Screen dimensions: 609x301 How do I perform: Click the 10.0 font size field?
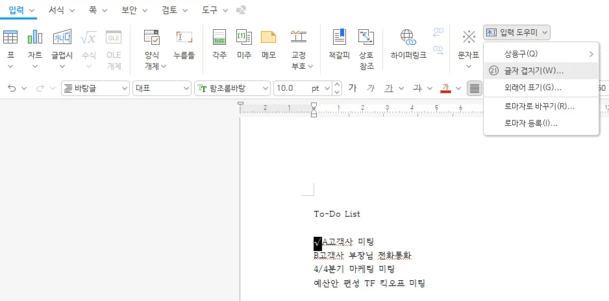pyautogui.click(x=292, y=88)
